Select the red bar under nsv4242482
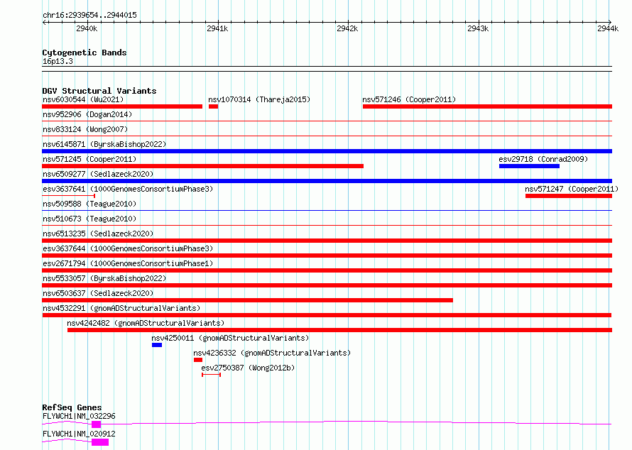This screenshot has height=450, width=632. [339, 330]
